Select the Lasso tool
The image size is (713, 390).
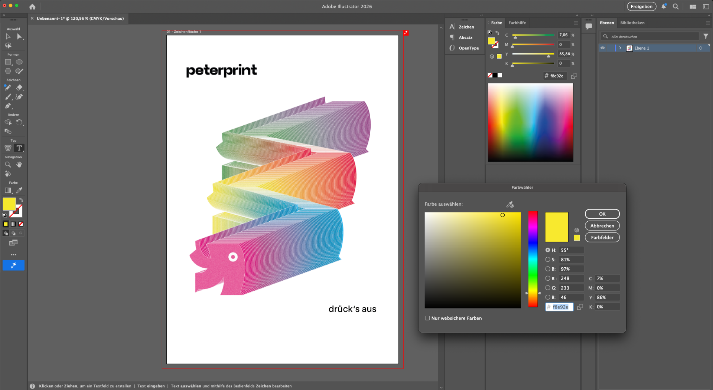coord(8,46)
